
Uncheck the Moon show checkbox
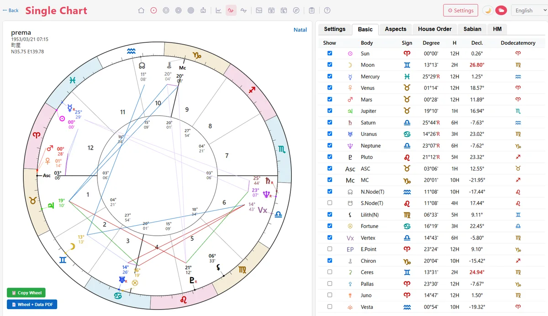(x=330, y=65)
